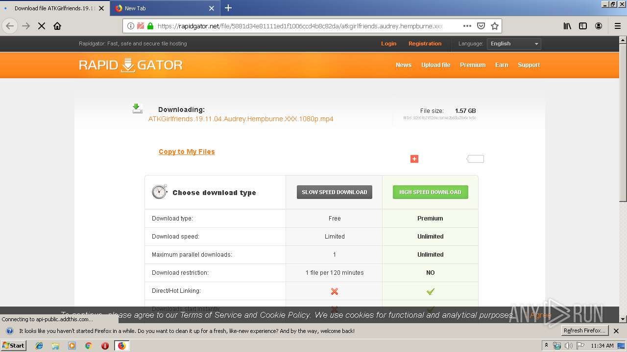This screenshot has height=352, width=627.
Task: Click the 1.57 GB file size text
Action: pos(465,111)
